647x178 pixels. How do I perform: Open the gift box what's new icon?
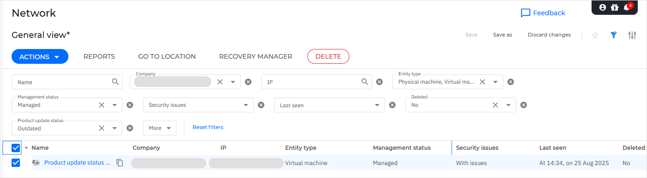point(614,7)
